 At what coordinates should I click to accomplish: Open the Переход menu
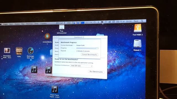[x=29, y=24]
